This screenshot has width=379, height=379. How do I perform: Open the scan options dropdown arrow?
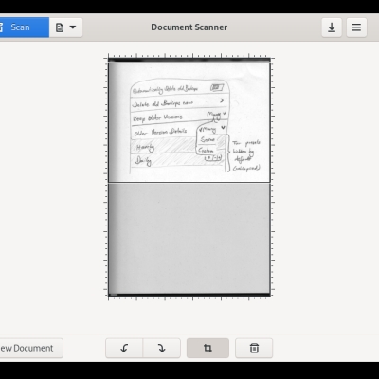[x=73, y=27]
